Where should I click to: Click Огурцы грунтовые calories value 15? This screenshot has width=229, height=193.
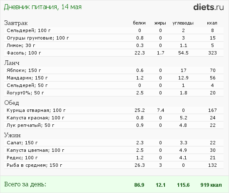[x=213, y=38]
